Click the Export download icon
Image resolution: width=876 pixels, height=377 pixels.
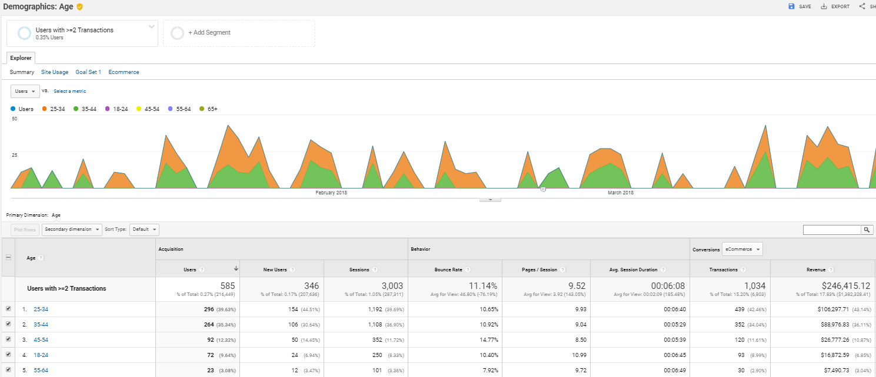pyautogui.click(x=824, y=6)
